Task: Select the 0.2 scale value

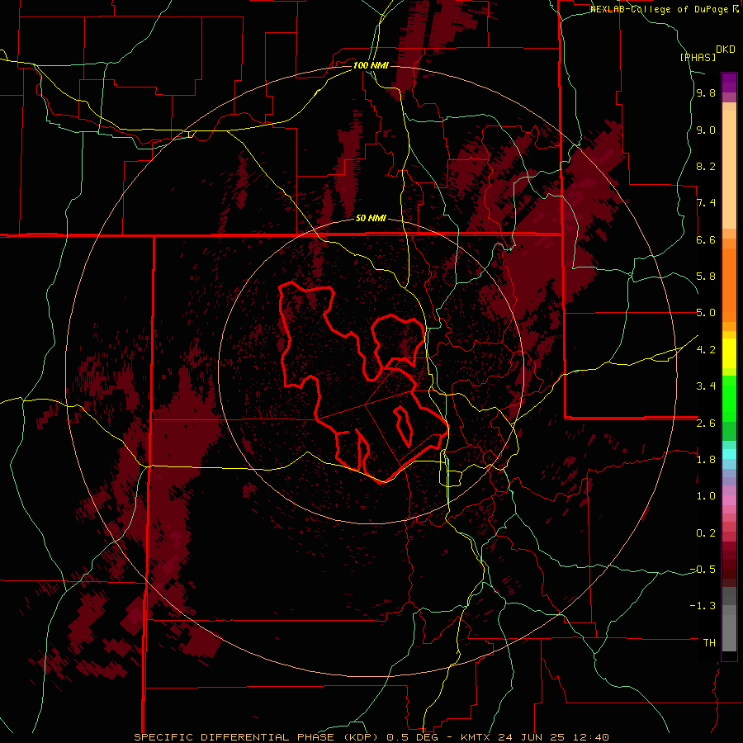Action: (706, 533)
